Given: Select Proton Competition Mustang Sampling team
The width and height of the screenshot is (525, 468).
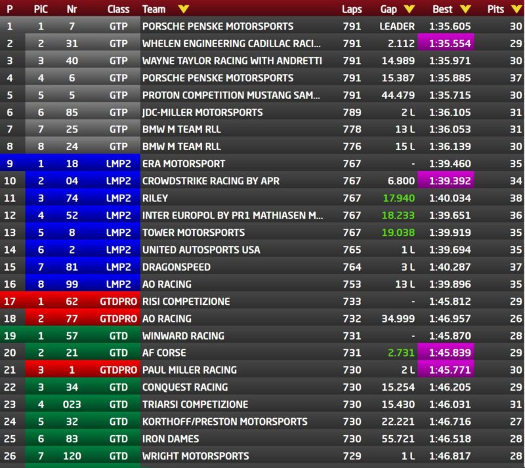Looking at the screenshot, I should pyautogui.click(x=231, y=95).
